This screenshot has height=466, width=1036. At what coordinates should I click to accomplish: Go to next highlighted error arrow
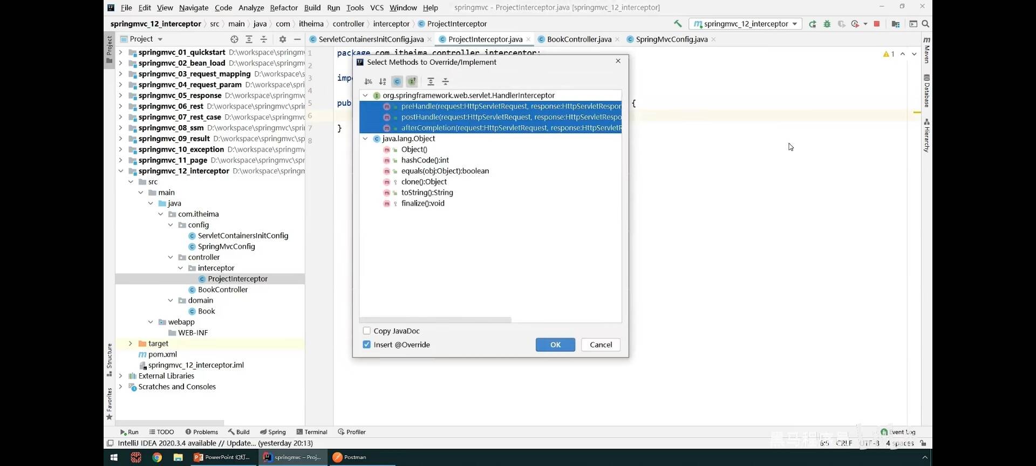pos(914,54)
